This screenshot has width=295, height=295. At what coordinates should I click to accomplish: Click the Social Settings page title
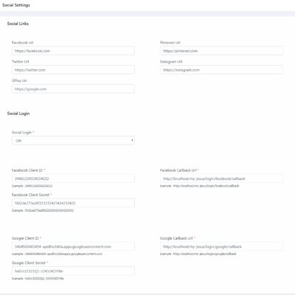tap(16, 5)
